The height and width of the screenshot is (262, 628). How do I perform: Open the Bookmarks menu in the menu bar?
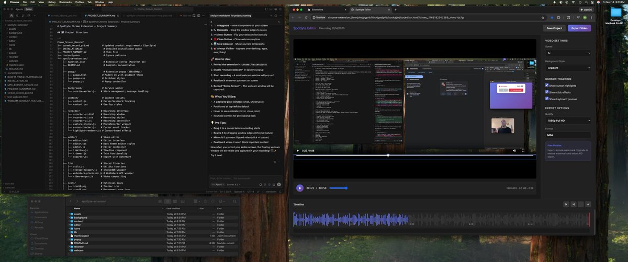pos(65,2)
